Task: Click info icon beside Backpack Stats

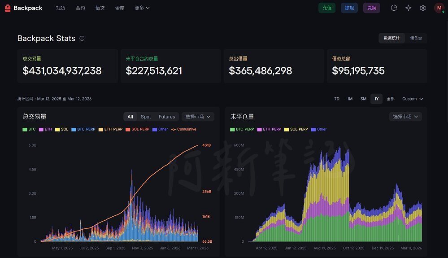Action: tap(82, 38)
